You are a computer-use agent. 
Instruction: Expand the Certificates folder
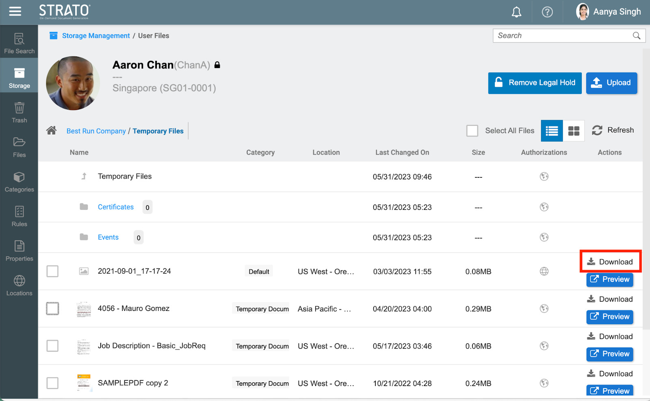coord(115,207)
